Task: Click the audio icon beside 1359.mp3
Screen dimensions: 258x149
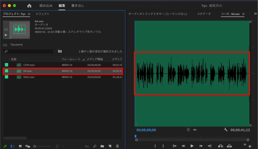Action: pyautogui.click(x=19, y=65)
